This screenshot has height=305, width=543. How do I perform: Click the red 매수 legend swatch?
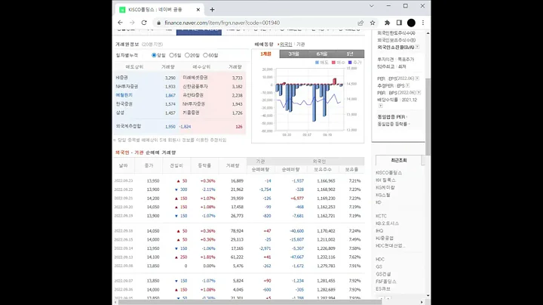(x=333, y=63)
